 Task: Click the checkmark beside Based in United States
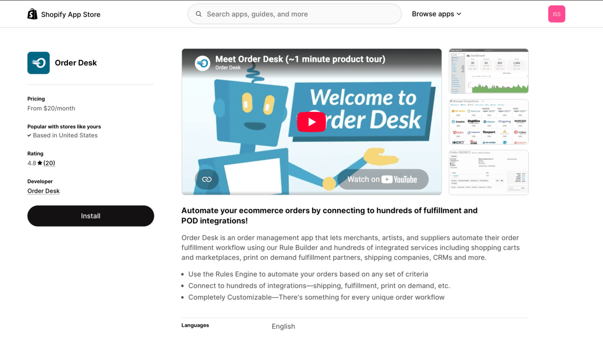click(29, 136)
